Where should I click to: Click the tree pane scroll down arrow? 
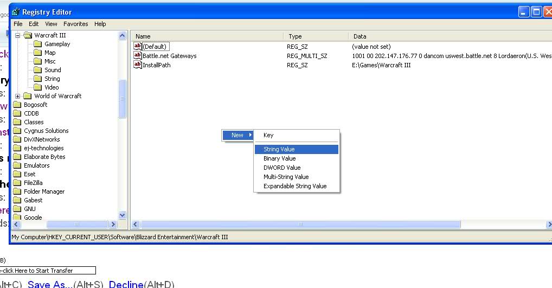(x=122, y=215)
